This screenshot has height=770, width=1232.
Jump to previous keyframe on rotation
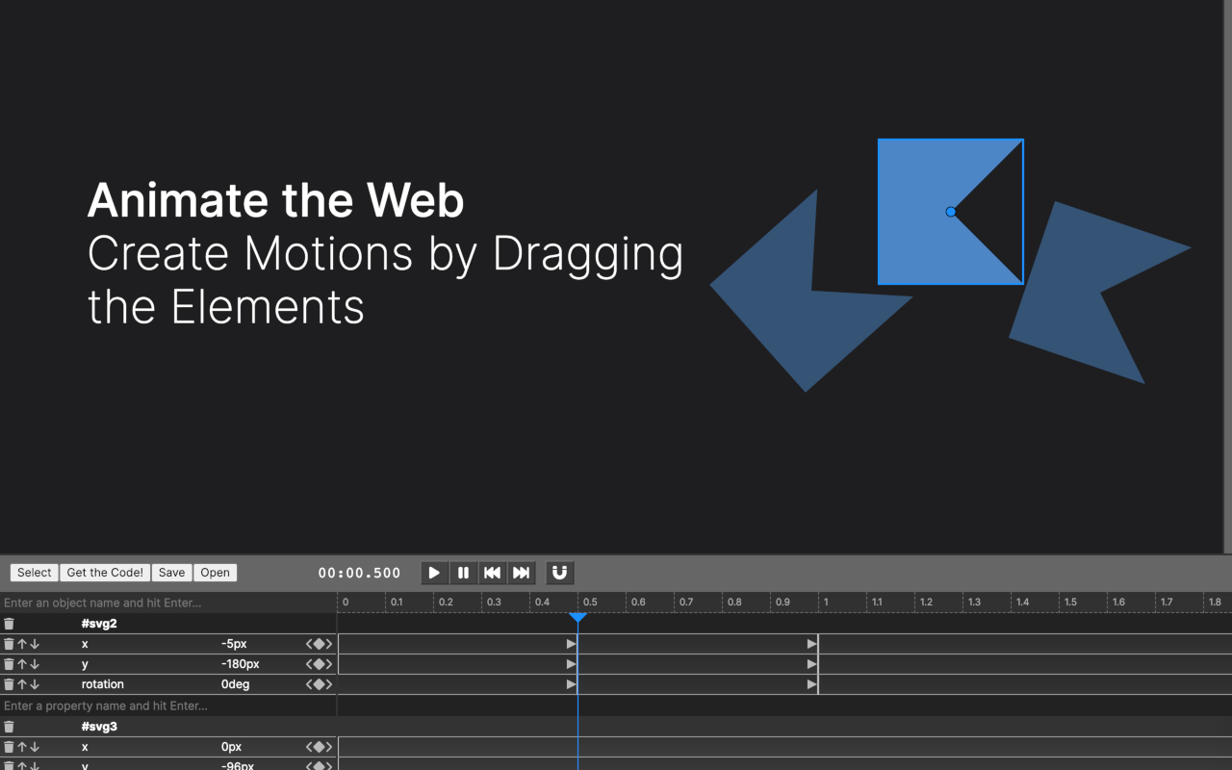[x=310, y=684]
